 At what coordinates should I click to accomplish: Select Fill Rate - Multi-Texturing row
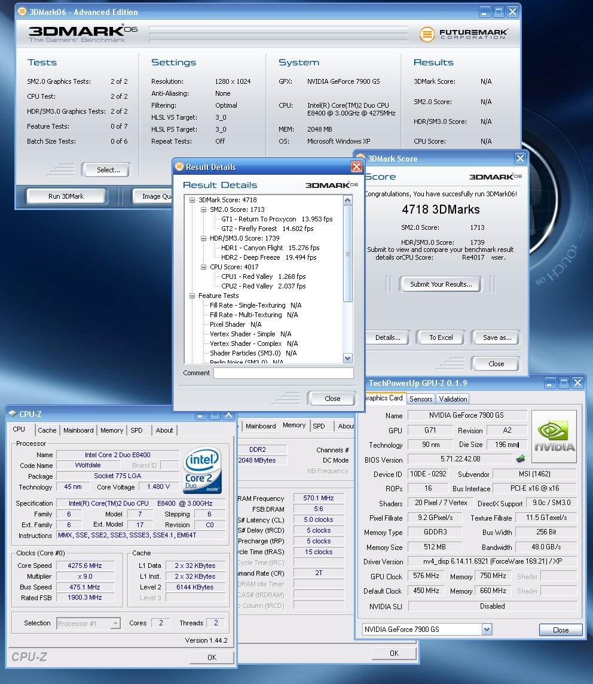point(253,315)
